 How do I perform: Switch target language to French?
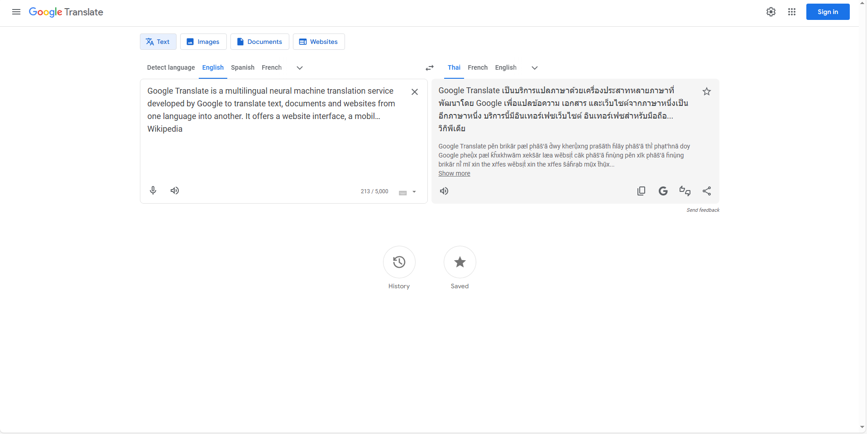tap(477, 67)
